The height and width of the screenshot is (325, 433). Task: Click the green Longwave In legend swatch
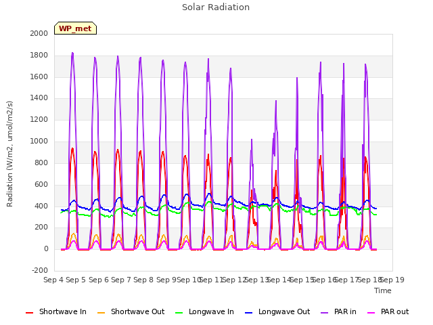click(179, 313)
